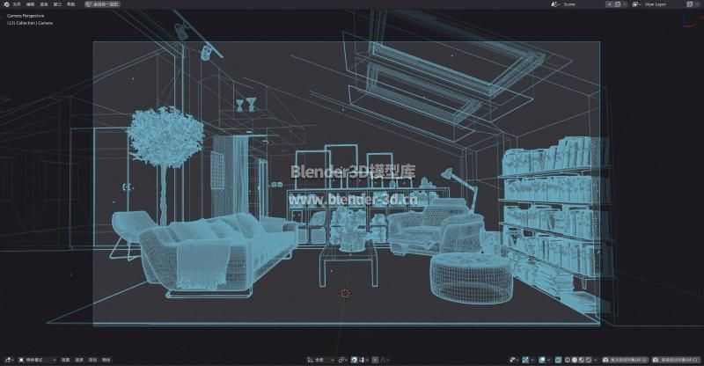704x366 pixels.
Task: Click the '(12) Collection | Camera' label
Action: pos(30,23)
